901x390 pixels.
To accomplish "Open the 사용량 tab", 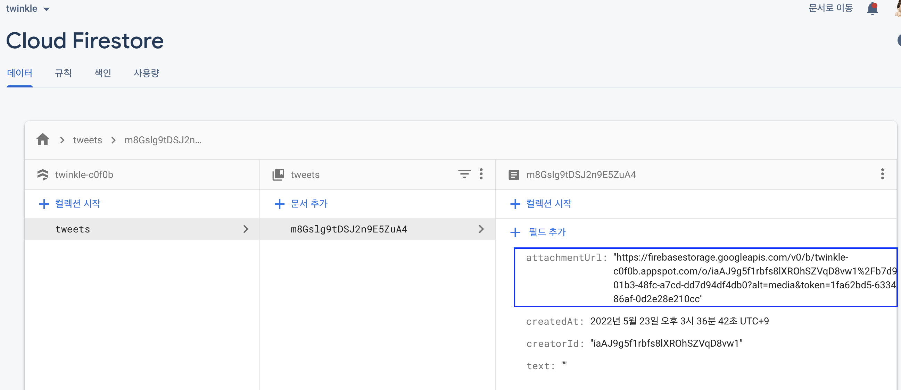I will [146, 73].
